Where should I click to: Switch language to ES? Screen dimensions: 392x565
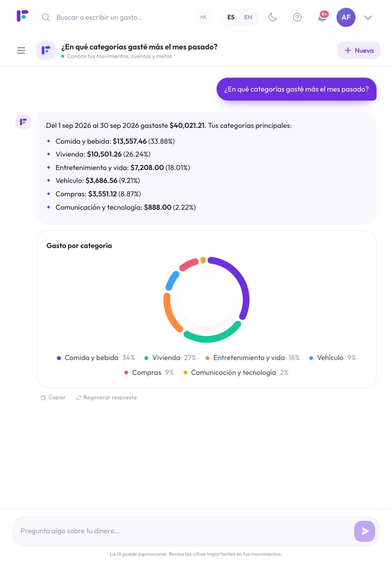click(x=231, y=17)
